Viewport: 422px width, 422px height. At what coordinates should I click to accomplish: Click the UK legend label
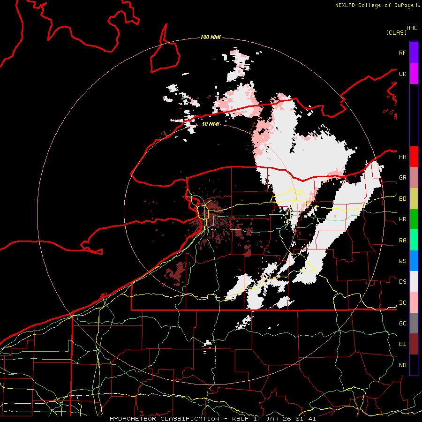(x=403, y=74)
